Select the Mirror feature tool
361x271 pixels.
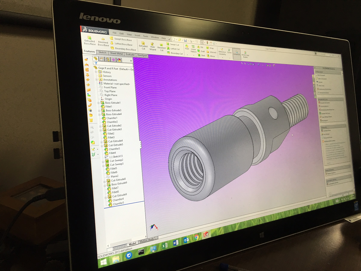[211, 56]
